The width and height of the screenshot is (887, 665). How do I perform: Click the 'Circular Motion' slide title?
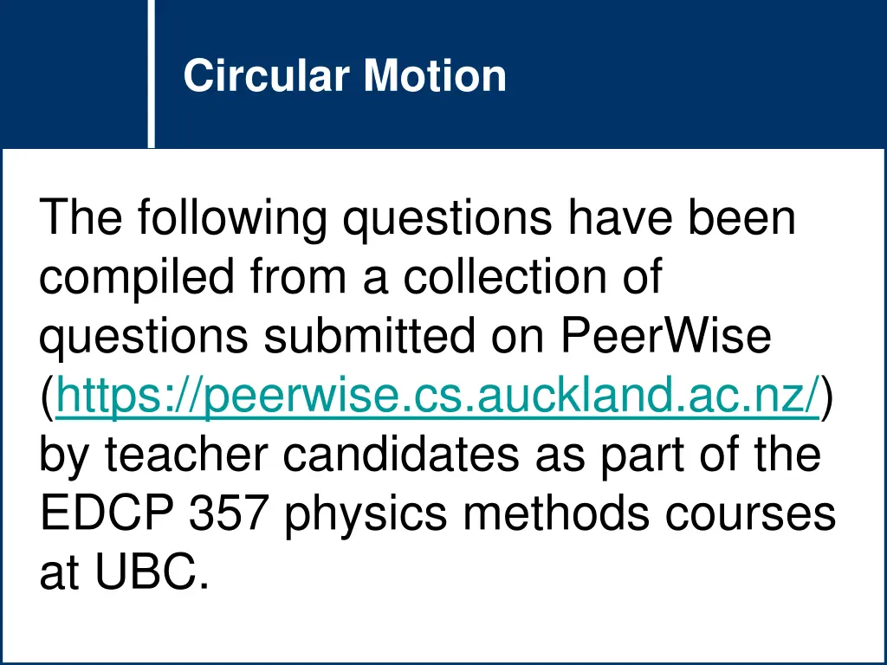coord(345,75)
